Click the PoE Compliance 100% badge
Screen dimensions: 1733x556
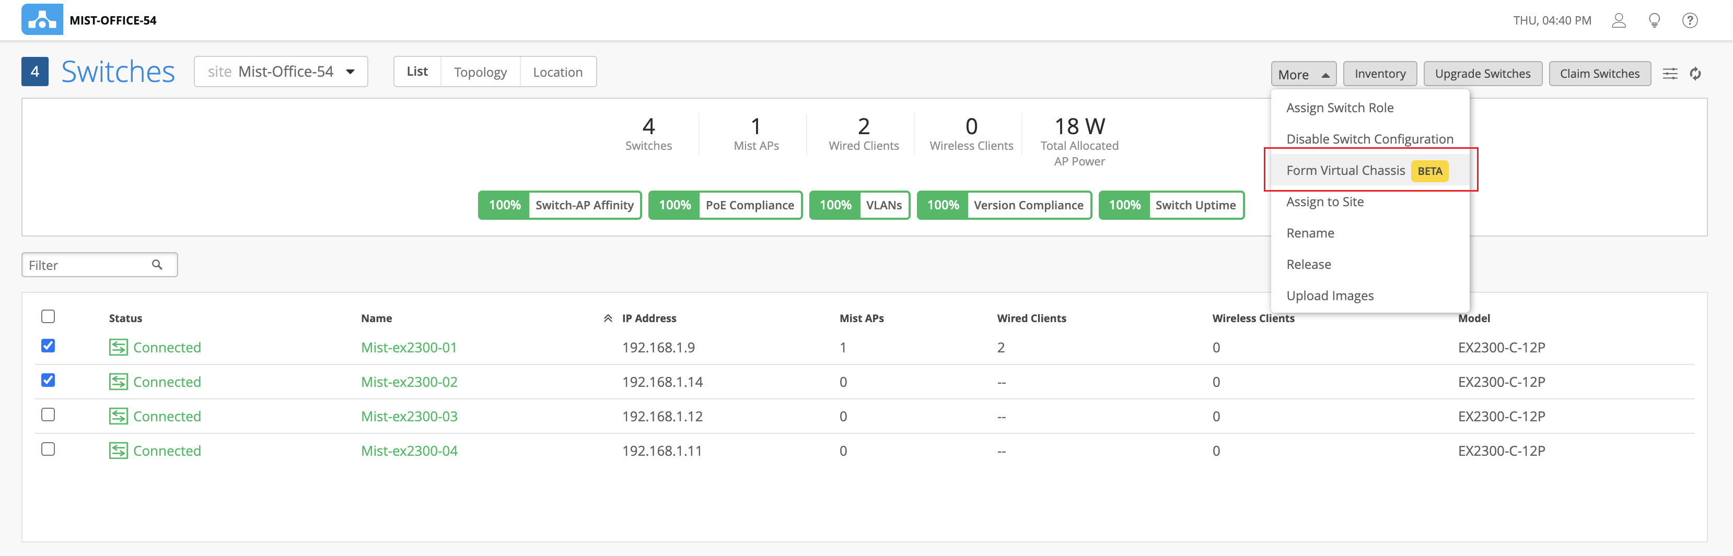725,205
